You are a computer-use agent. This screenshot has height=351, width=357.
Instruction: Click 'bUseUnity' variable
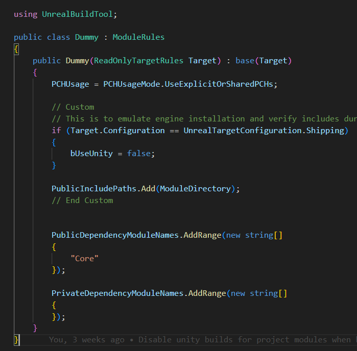[91, 154]
